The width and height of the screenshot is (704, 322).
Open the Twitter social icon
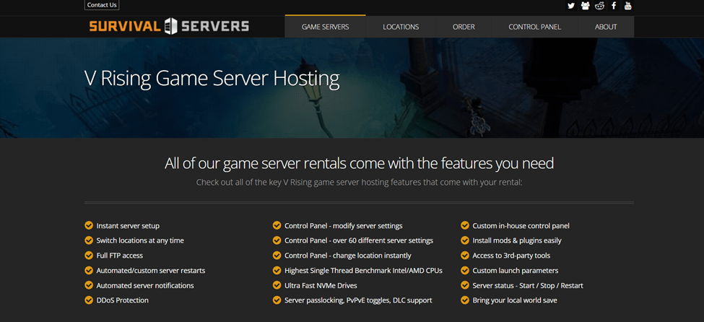click(x=571, y=6)
